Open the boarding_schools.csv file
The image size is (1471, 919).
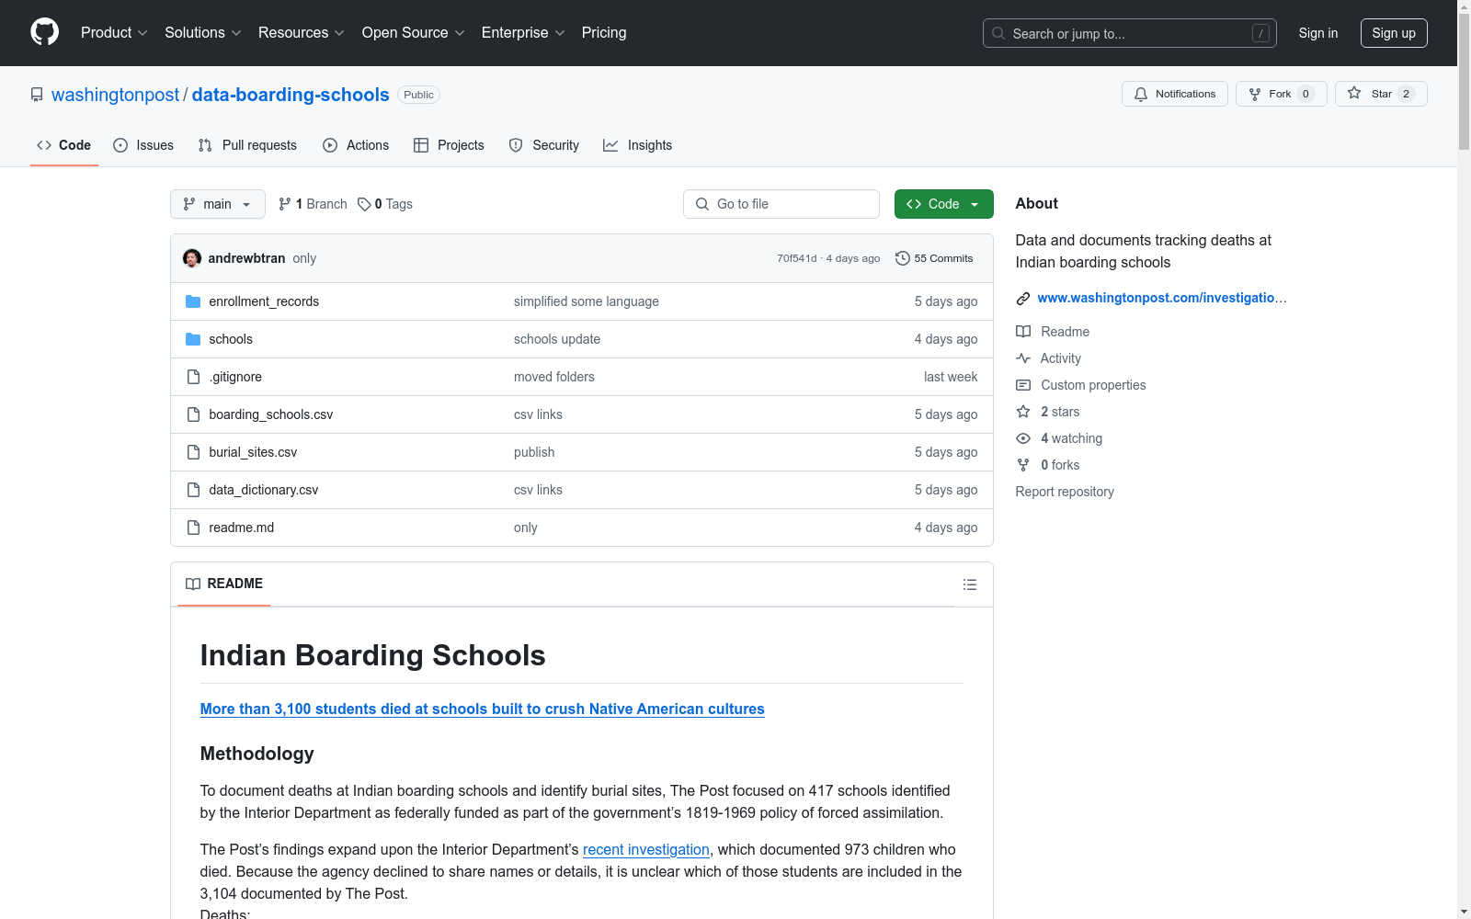pyautogui.click(x=271, y=414)
